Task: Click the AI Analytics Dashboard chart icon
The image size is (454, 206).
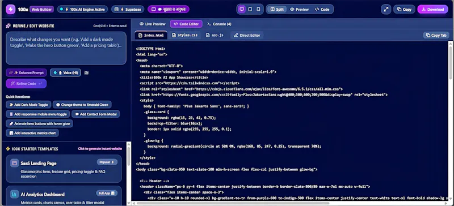Action: [14, 194]
